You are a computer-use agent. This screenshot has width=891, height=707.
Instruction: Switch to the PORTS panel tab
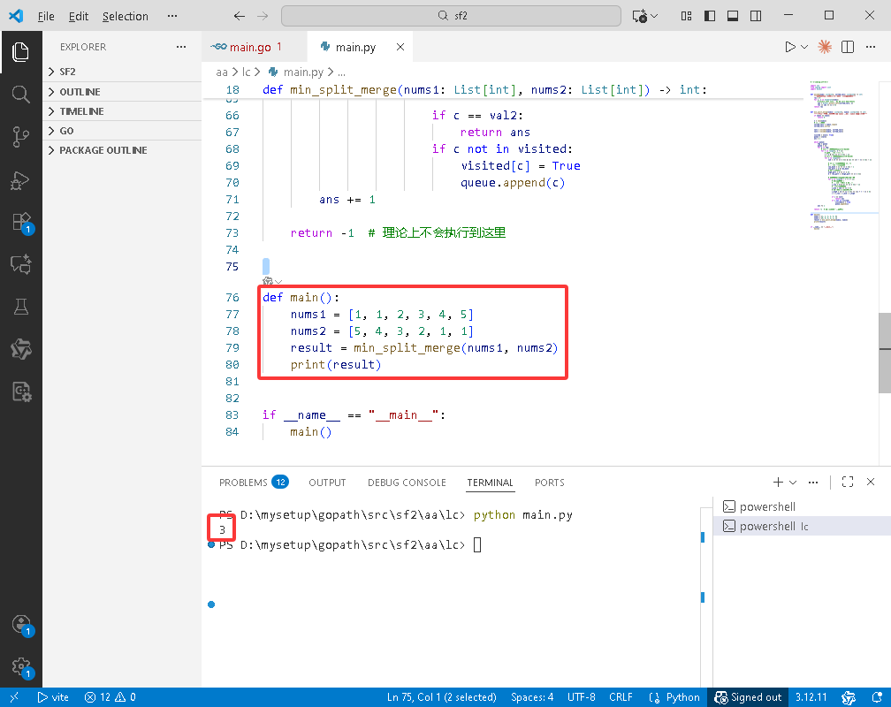click(550, 483)
